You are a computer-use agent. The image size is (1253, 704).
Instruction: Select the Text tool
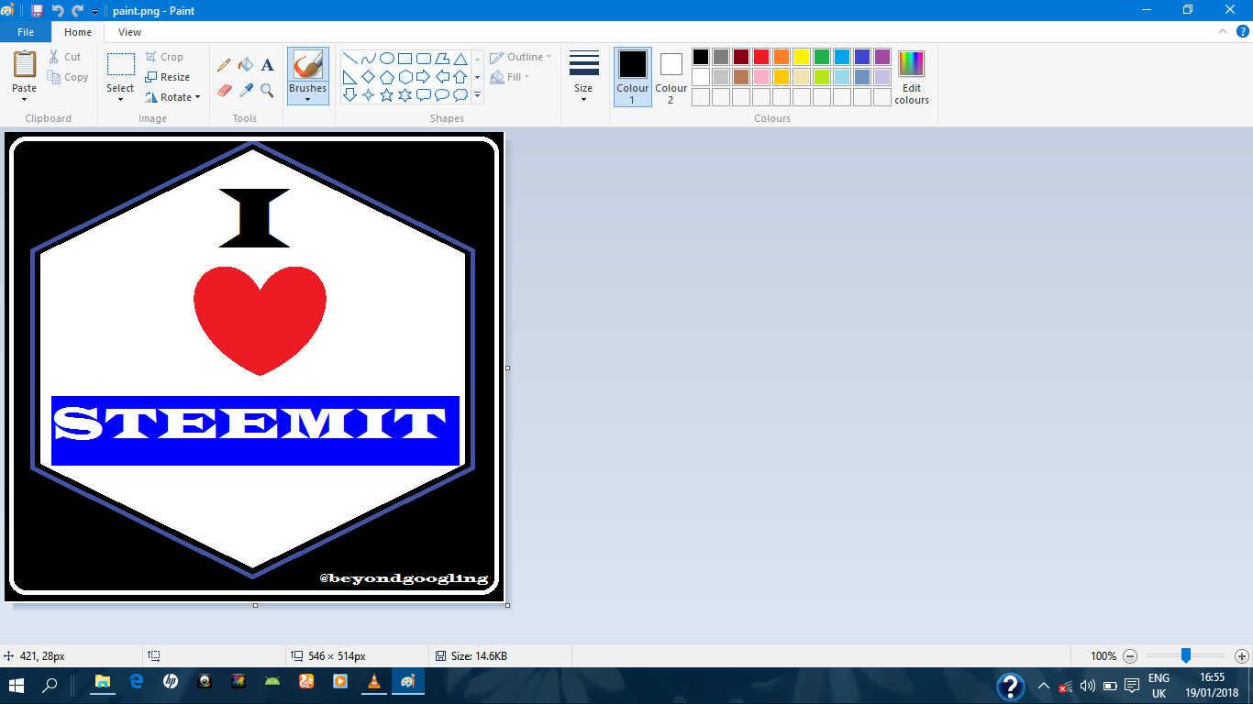[x=267, y=65]
